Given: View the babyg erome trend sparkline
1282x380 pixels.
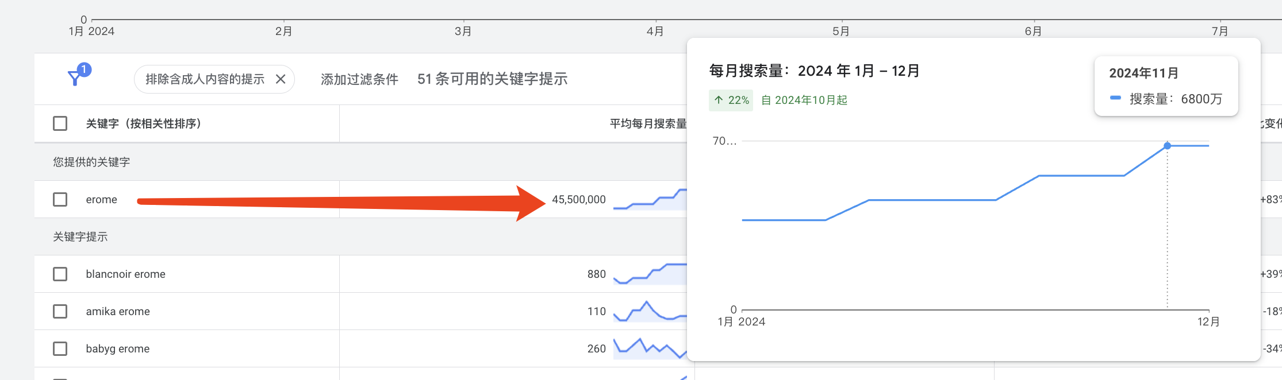Looking at the screenshot, I should tap(650, 348).
